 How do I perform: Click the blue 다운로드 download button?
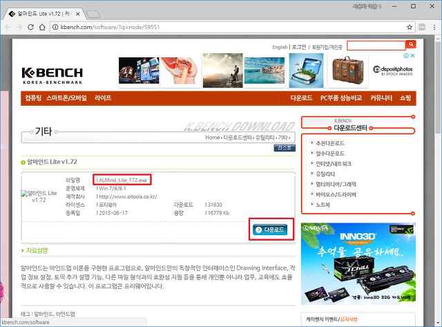pos(270,230)
